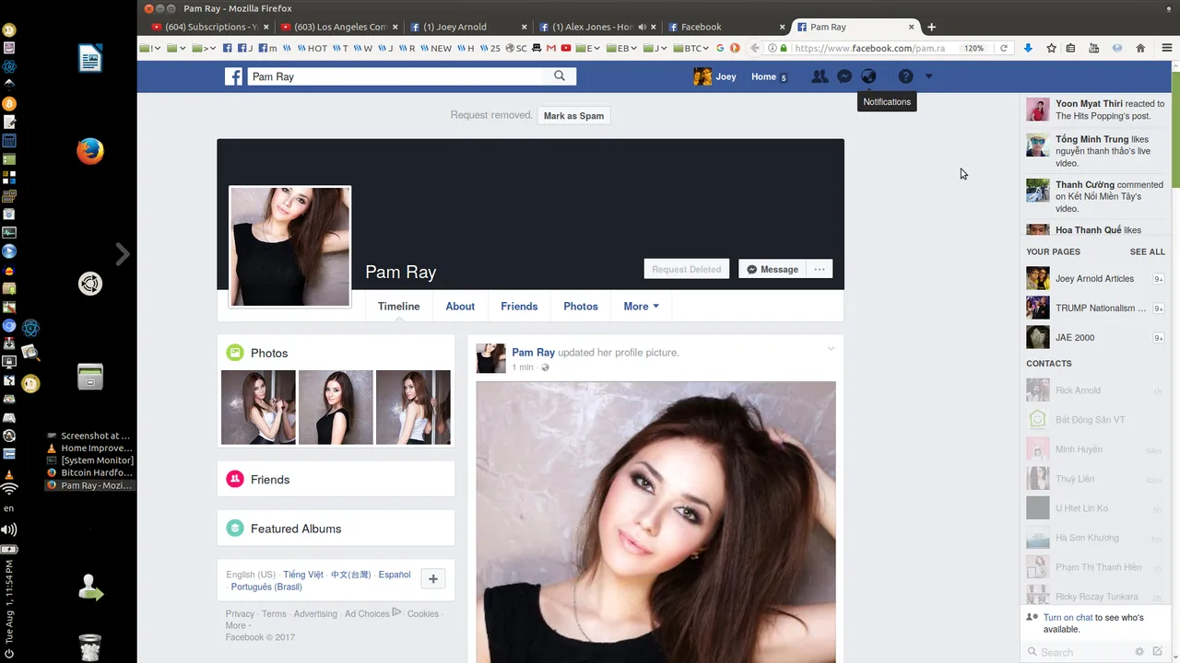Click the Mark as Spam button
The height and width of the screenshot is (663, 1180).
pyautogui.click(x=573, y=116)
